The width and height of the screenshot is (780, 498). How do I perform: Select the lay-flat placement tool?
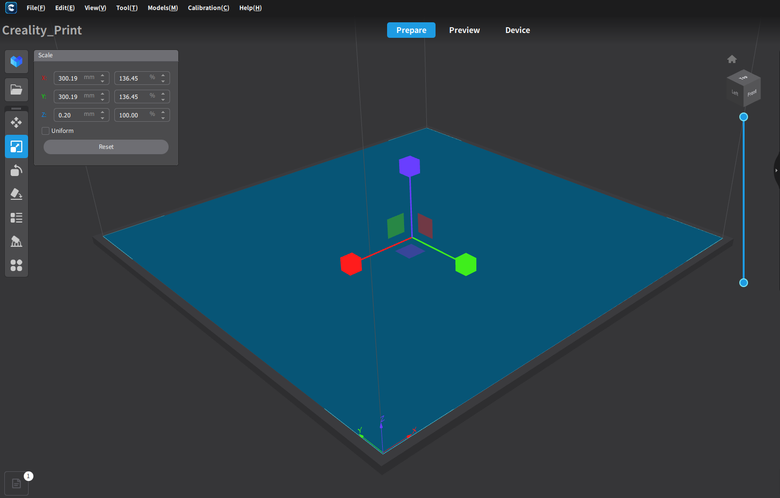[x=16, y=194]
